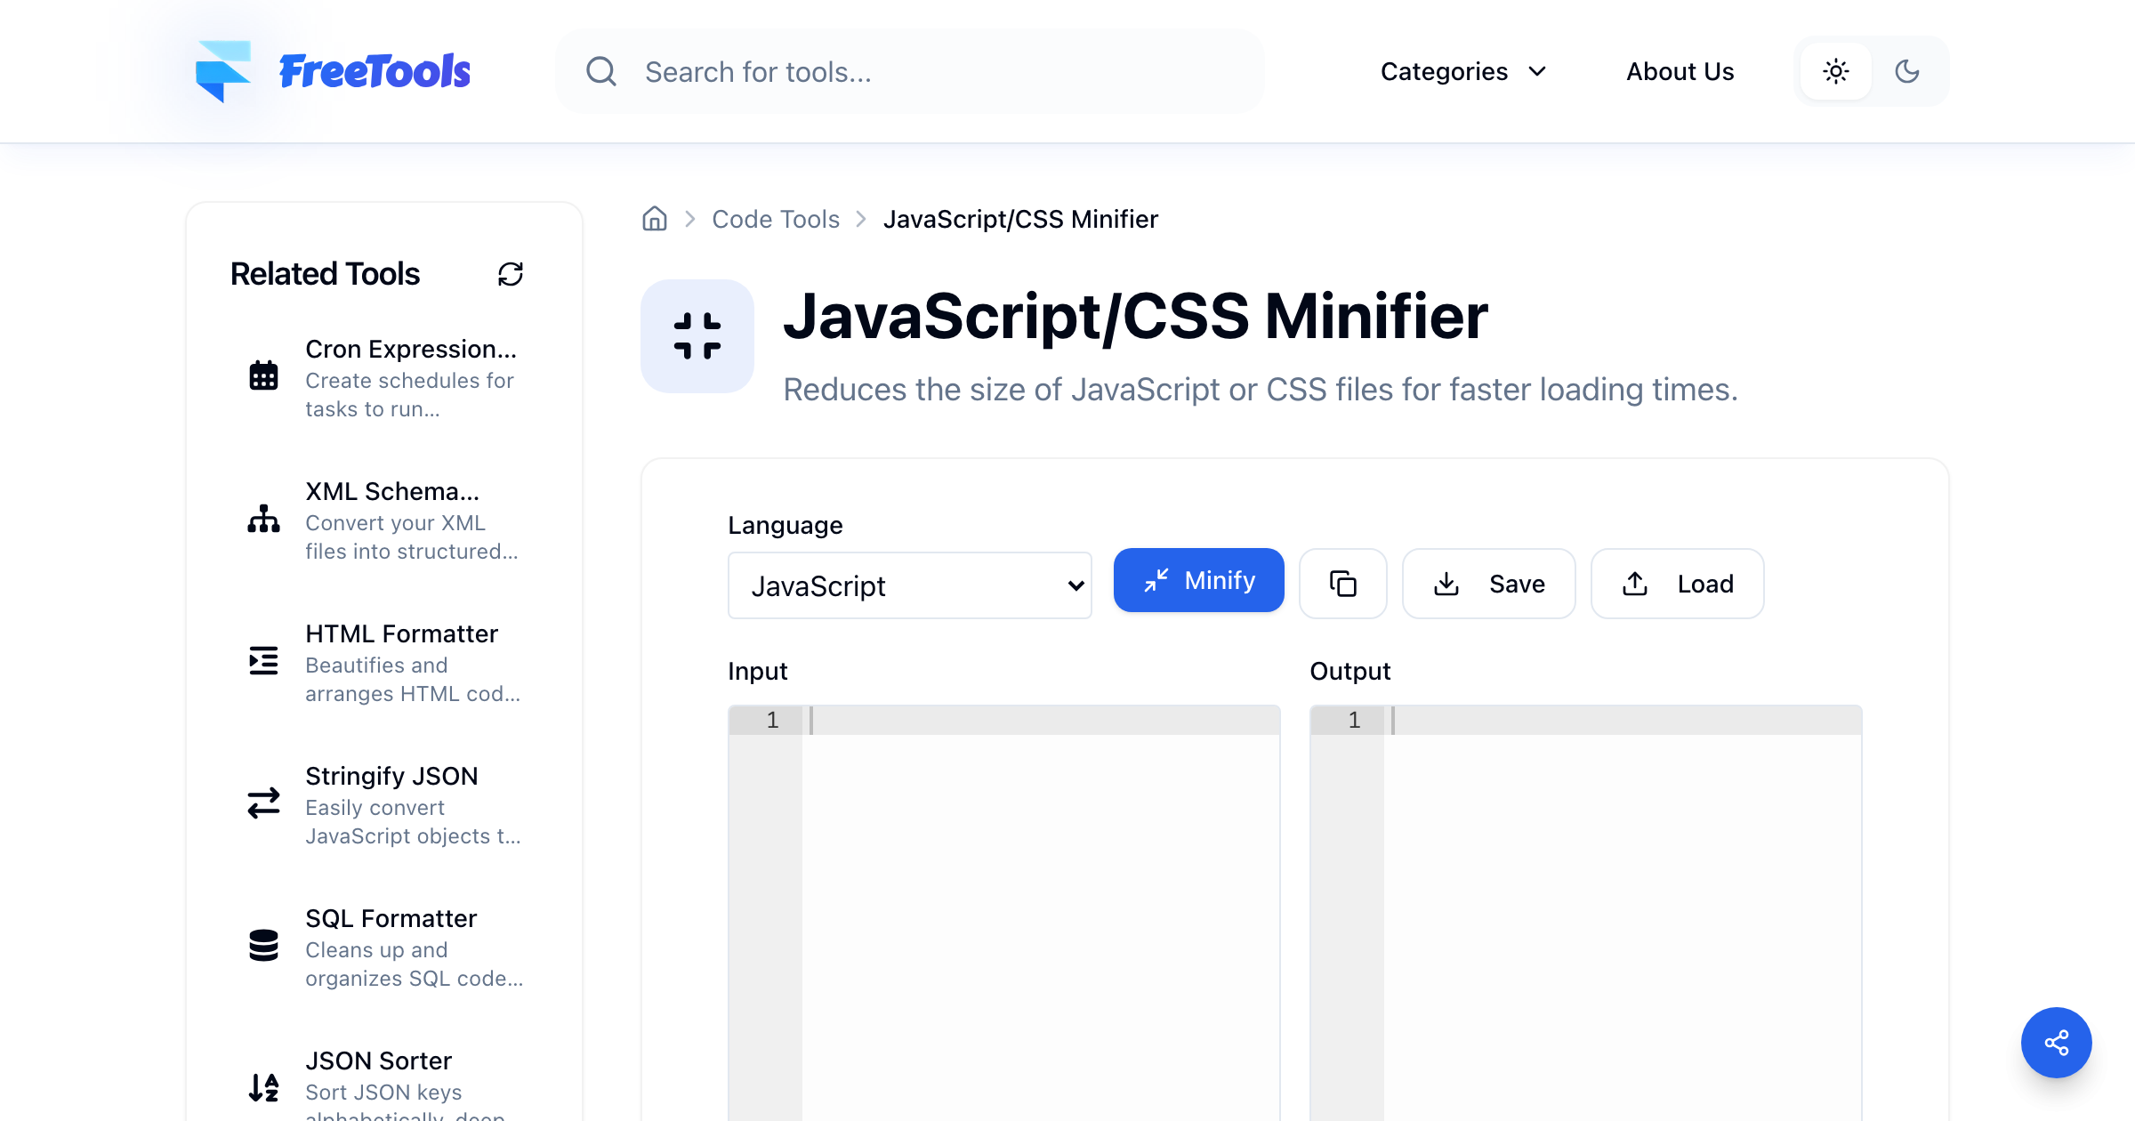Screen dimensions: 2135x1121
Task: Refresh the Related Tools list
Action: click(511, 274)
